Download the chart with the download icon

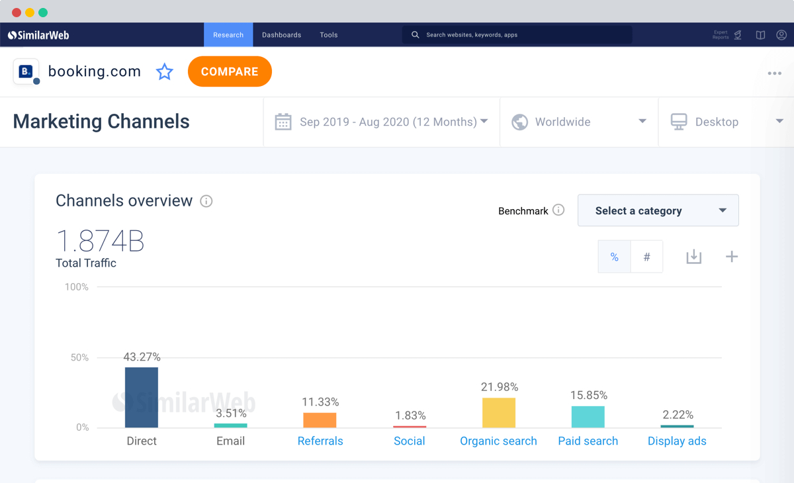point(693,257)
